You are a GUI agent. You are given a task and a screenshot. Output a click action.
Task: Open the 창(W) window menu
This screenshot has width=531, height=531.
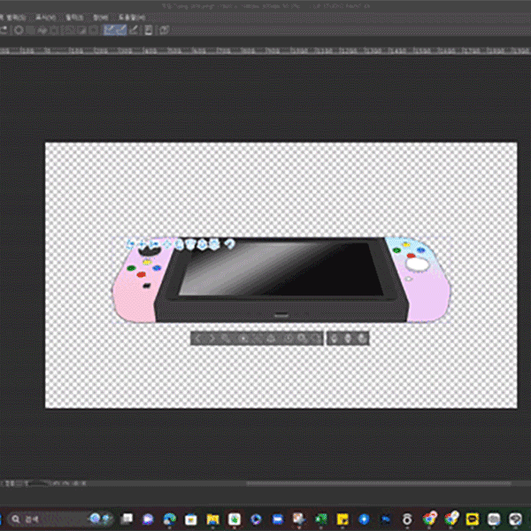(101, 18)
